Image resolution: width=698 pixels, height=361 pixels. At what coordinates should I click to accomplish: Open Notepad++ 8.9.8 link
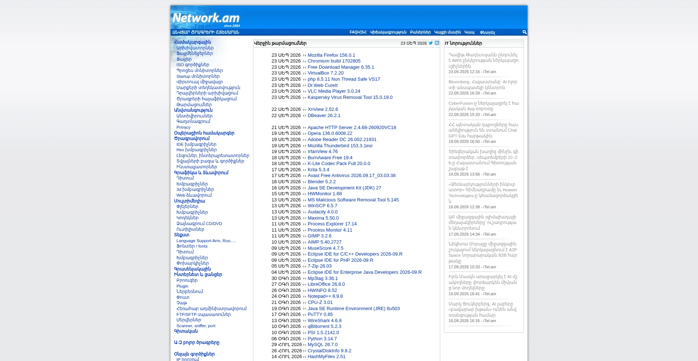coord(325,296)
